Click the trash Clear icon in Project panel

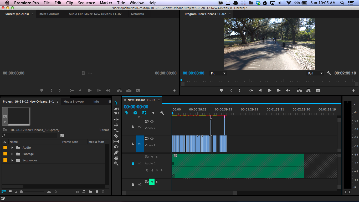click(103, 192)
